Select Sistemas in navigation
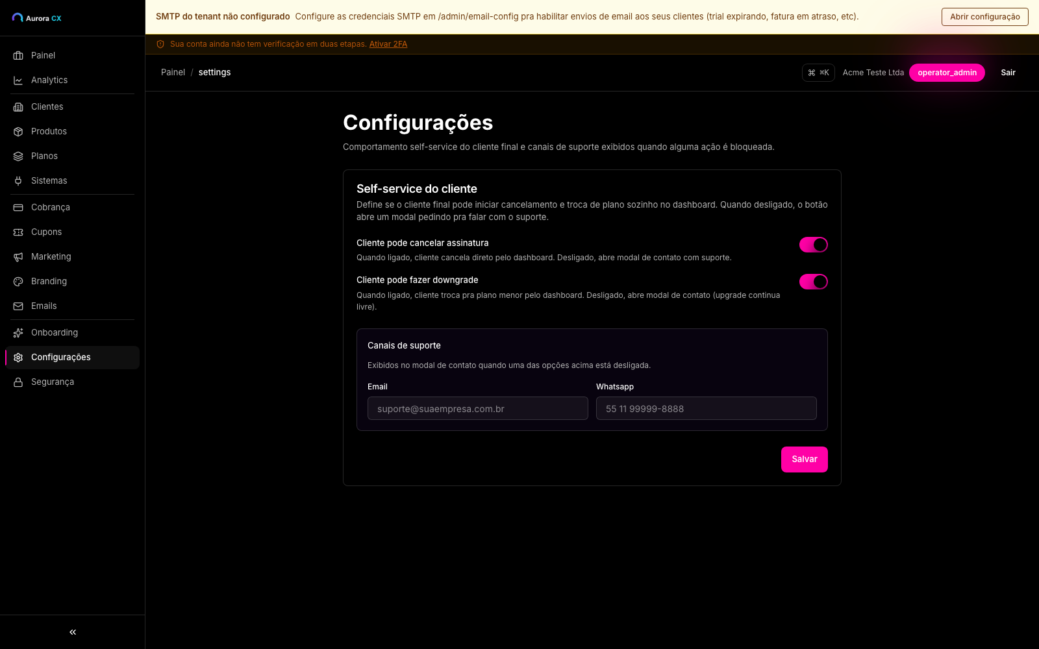Image resolution: width=1039 pixels, height=649 pixels. pyautogui.click(x=72, y=181)
